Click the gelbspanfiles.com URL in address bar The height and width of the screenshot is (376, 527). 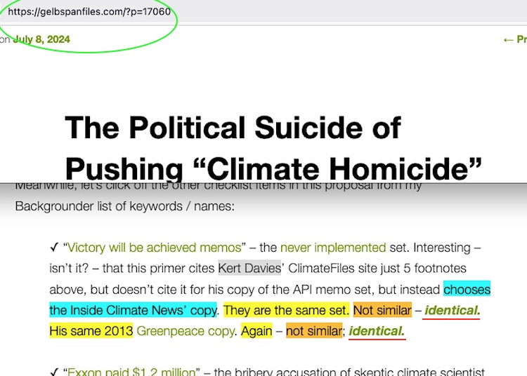(x=89, y=11)
